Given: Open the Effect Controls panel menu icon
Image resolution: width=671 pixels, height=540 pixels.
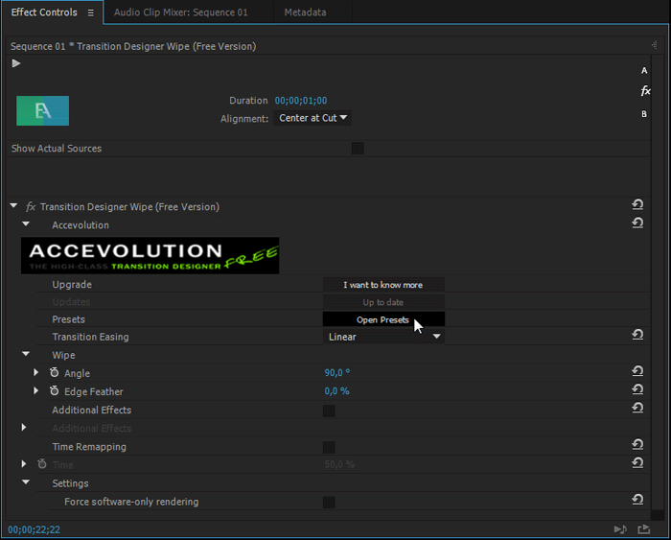Looking at the screenshot, I should [91, 12].
